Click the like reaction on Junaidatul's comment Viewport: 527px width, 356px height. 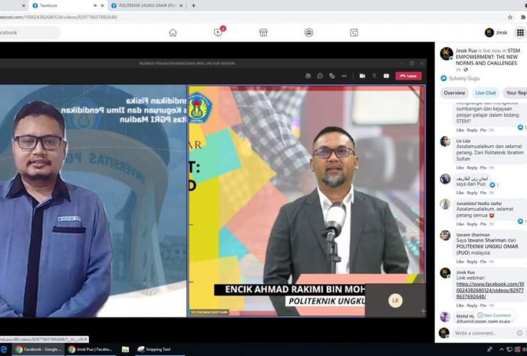(521, 221)
